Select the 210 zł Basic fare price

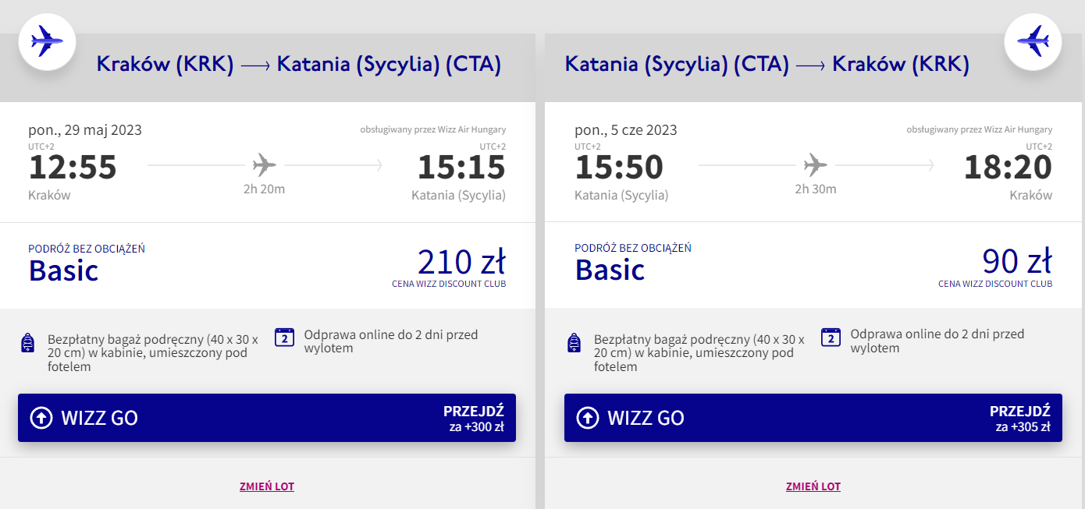(x=461, y=263)
